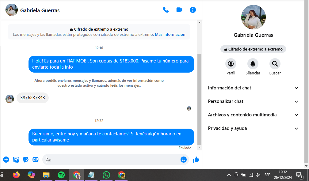Open the sticker picker
This screenshot has height=181, width=309.
point(26,160)
